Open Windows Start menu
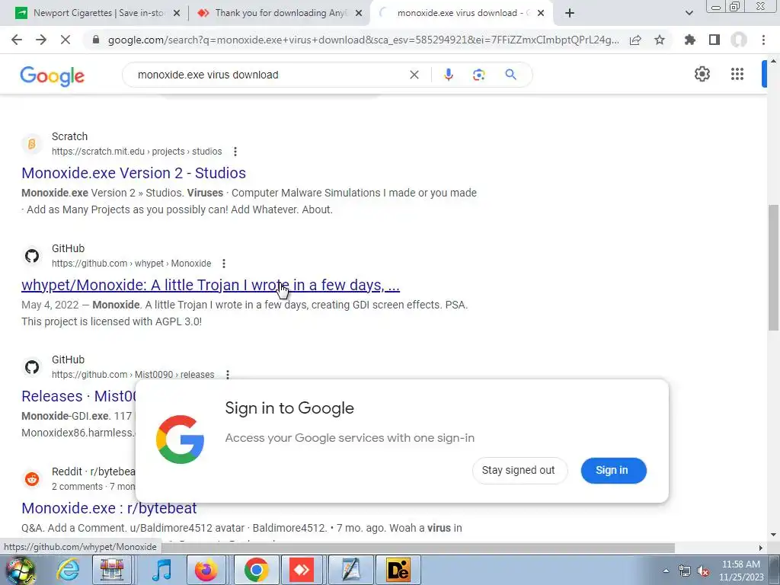The width and height of the screenshot is (780, 585). 20,570
